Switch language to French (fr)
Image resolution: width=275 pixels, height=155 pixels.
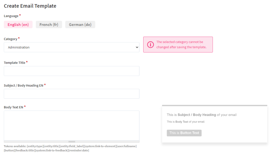(x=49, y=25)
